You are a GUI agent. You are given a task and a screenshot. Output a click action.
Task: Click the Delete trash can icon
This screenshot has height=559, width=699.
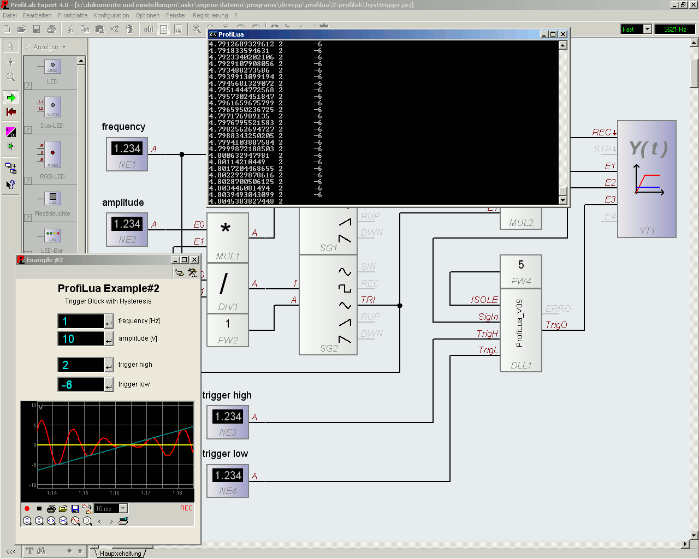click(129, 29)
